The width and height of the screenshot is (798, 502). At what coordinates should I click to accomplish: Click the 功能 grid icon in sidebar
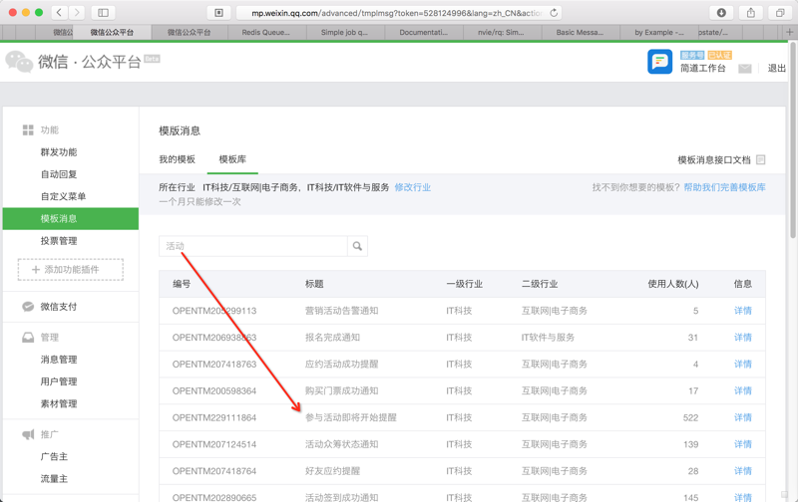[28, 130]
